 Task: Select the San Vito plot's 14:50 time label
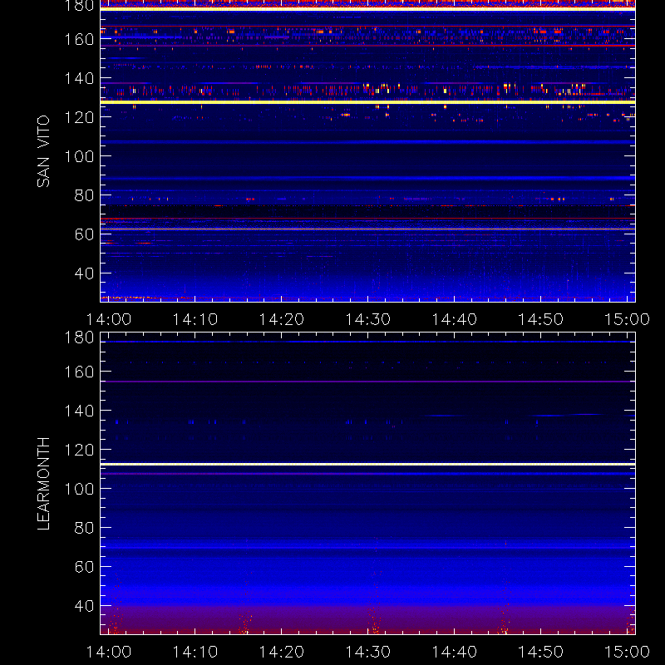541,319
